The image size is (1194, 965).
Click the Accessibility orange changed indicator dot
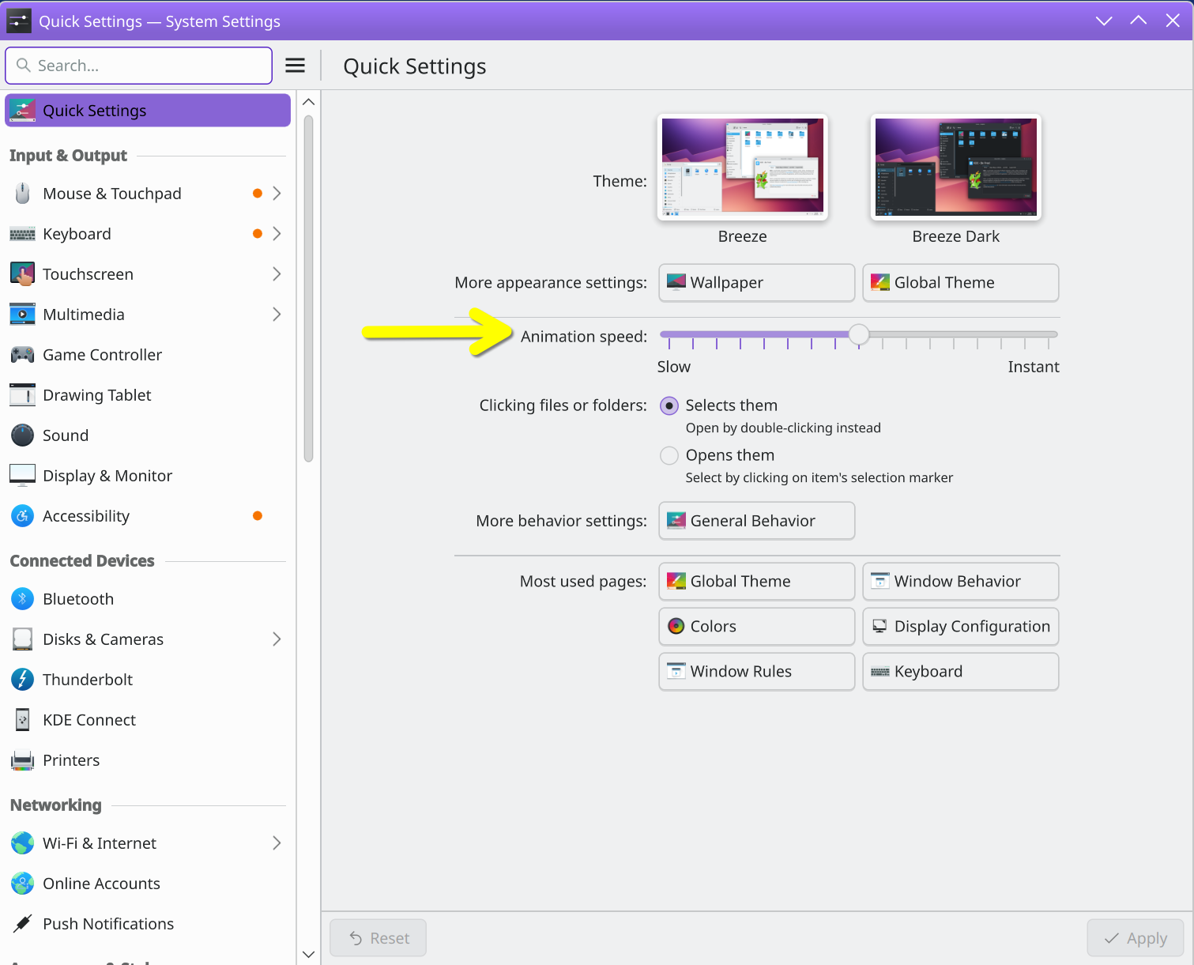click(x=258, y=516)
